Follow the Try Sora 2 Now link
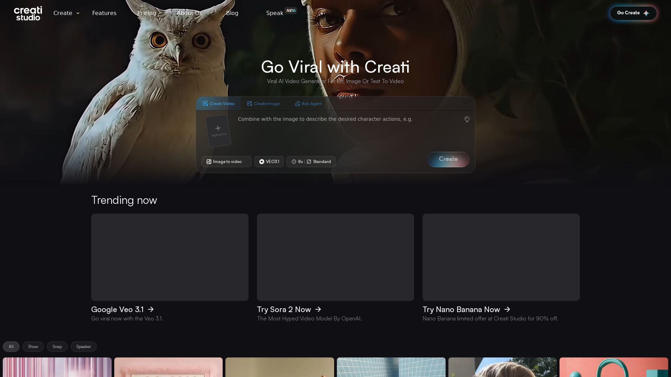The width and height of the screenshot is (671, 377). tap(289, 310)
